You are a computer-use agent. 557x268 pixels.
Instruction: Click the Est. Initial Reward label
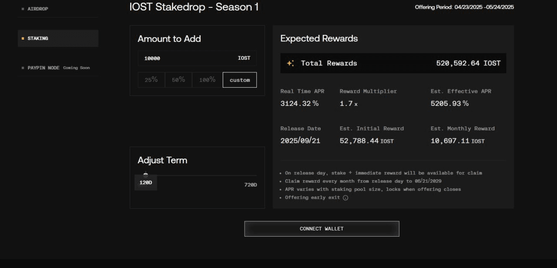tap(372, 129)
